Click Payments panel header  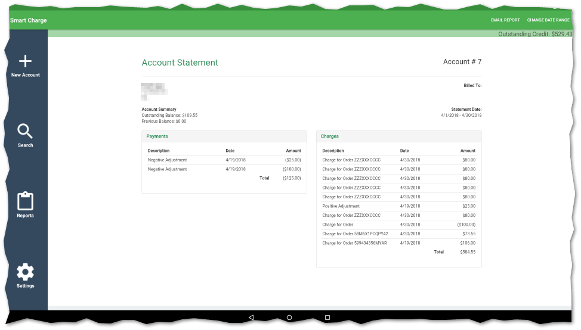pyautogui.click(x=224, y=136)
